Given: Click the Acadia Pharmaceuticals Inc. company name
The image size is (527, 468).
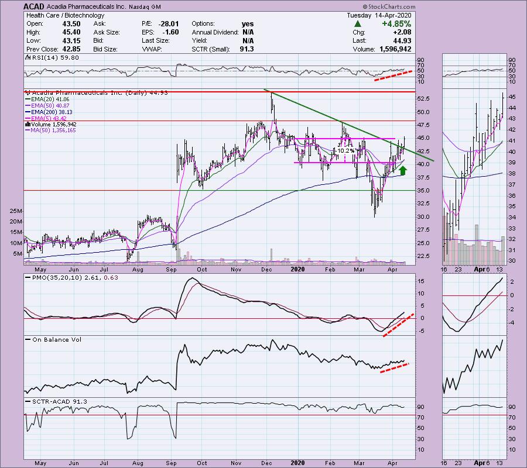Looking at the screenshot, I should 87,6.
